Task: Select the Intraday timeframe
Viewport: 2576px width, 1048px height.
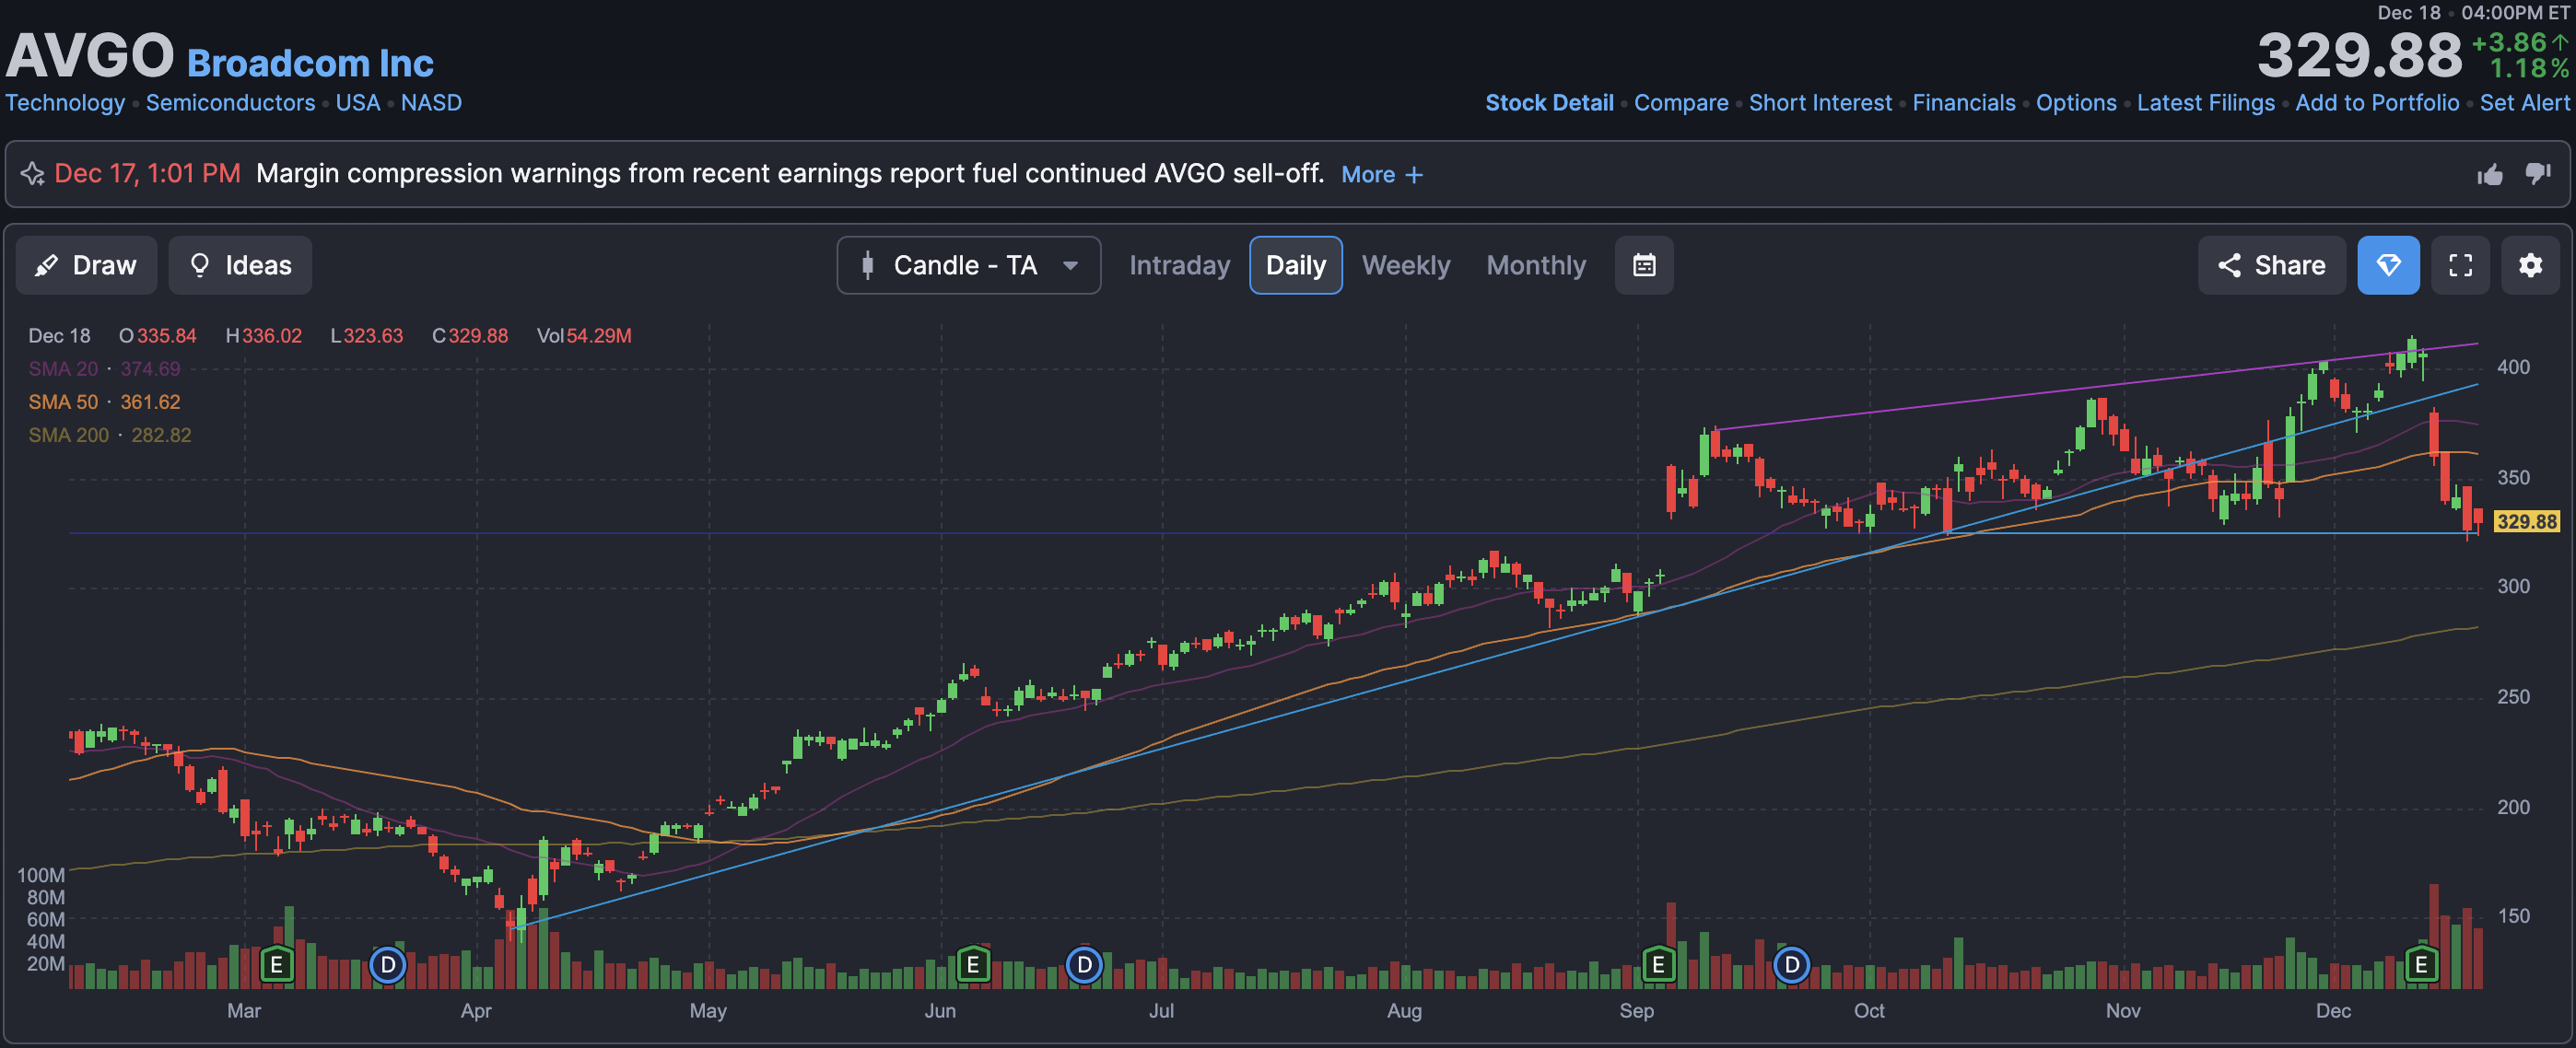Action: pos(1179,265)
